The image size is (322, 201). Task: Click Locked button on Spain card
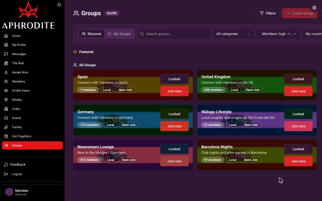pos(174,79)
